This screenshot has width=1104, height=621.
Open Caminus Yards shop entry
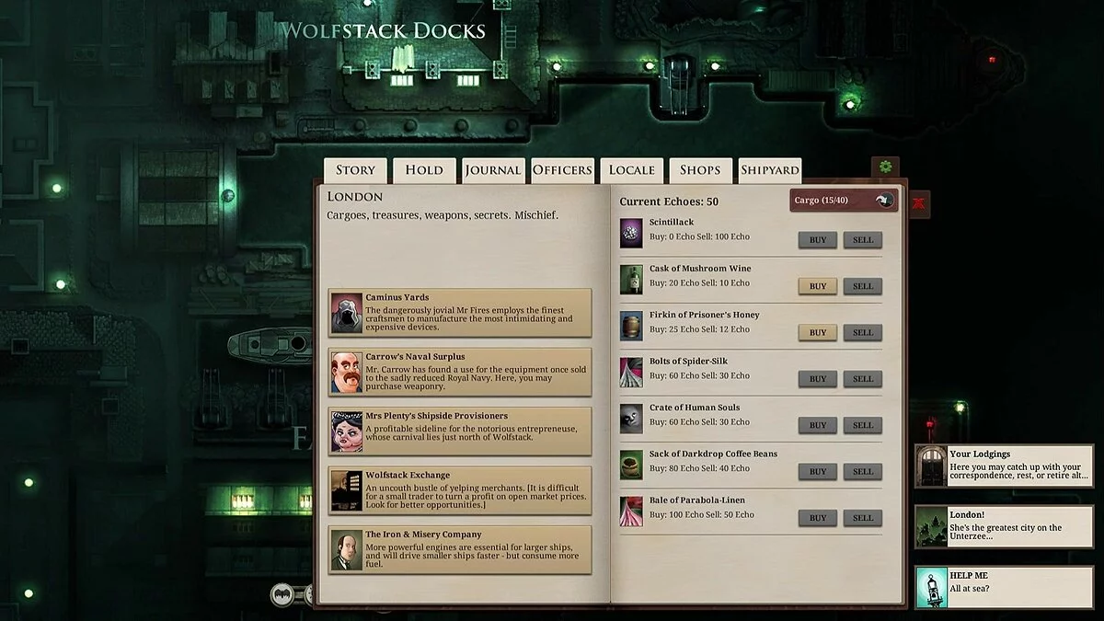(460, 313)
